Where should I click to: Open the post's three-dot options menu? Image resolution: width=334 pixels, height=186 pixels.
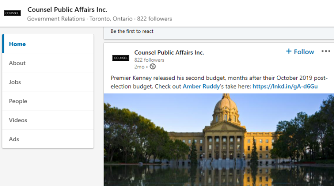[x=326, y=51]
